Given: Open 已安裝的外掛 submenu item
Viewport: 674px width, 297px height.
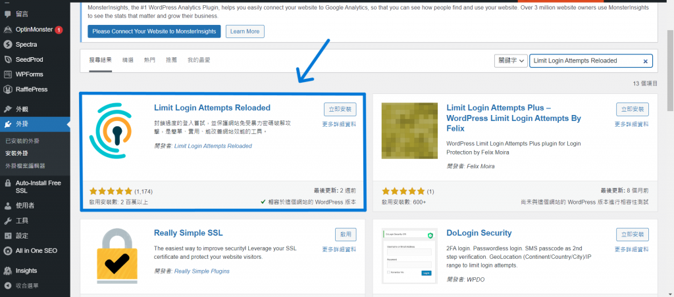Looking at the screenshot, I should (x=22, y=141).
